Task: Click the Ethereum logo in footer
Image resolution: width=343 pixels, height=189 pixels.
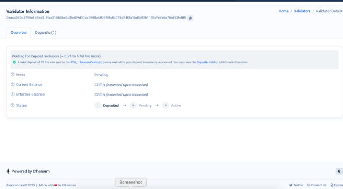Action: pyautogui.click(x=8, y=171)
